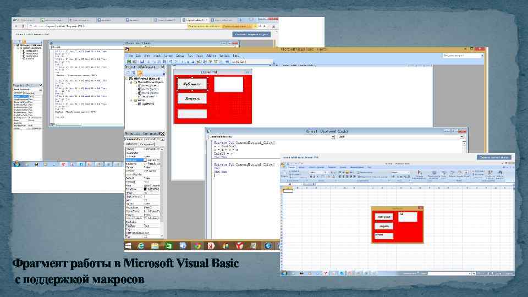
Task: Click the empty label on UserForm designer
Action: tap(192, 113)
